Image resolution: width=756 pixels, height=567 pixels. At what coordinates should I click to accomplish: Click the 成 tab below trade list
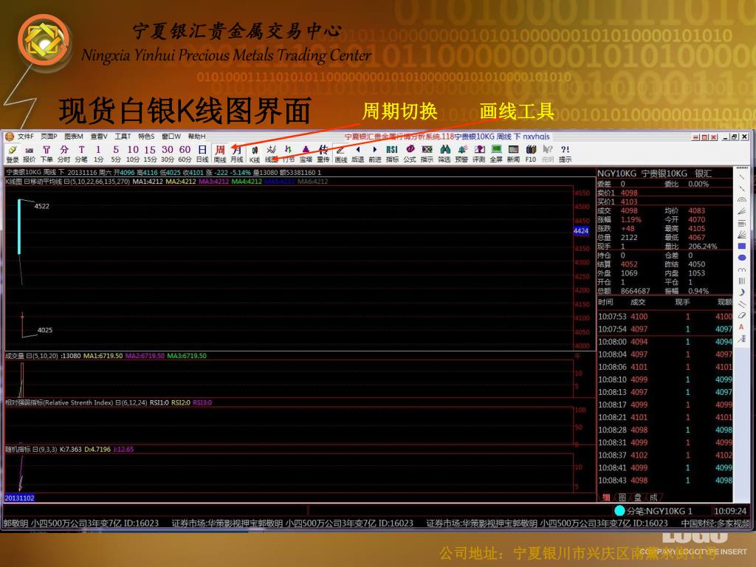point(653,497)
